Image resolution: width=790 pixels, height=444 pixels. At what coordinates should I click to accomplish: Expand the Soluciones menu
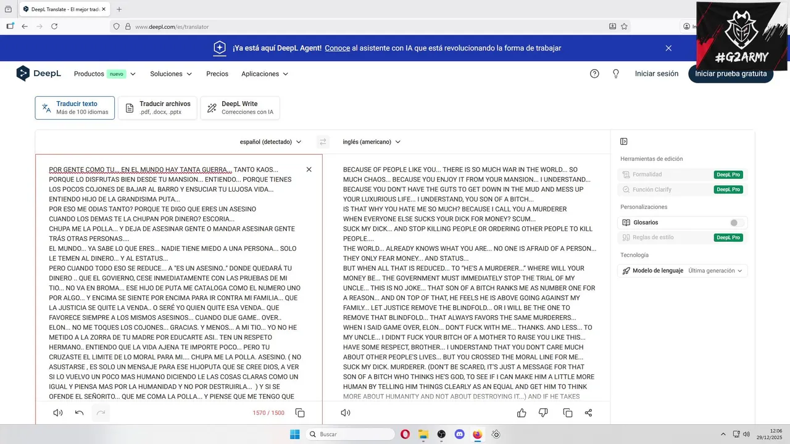171,74
